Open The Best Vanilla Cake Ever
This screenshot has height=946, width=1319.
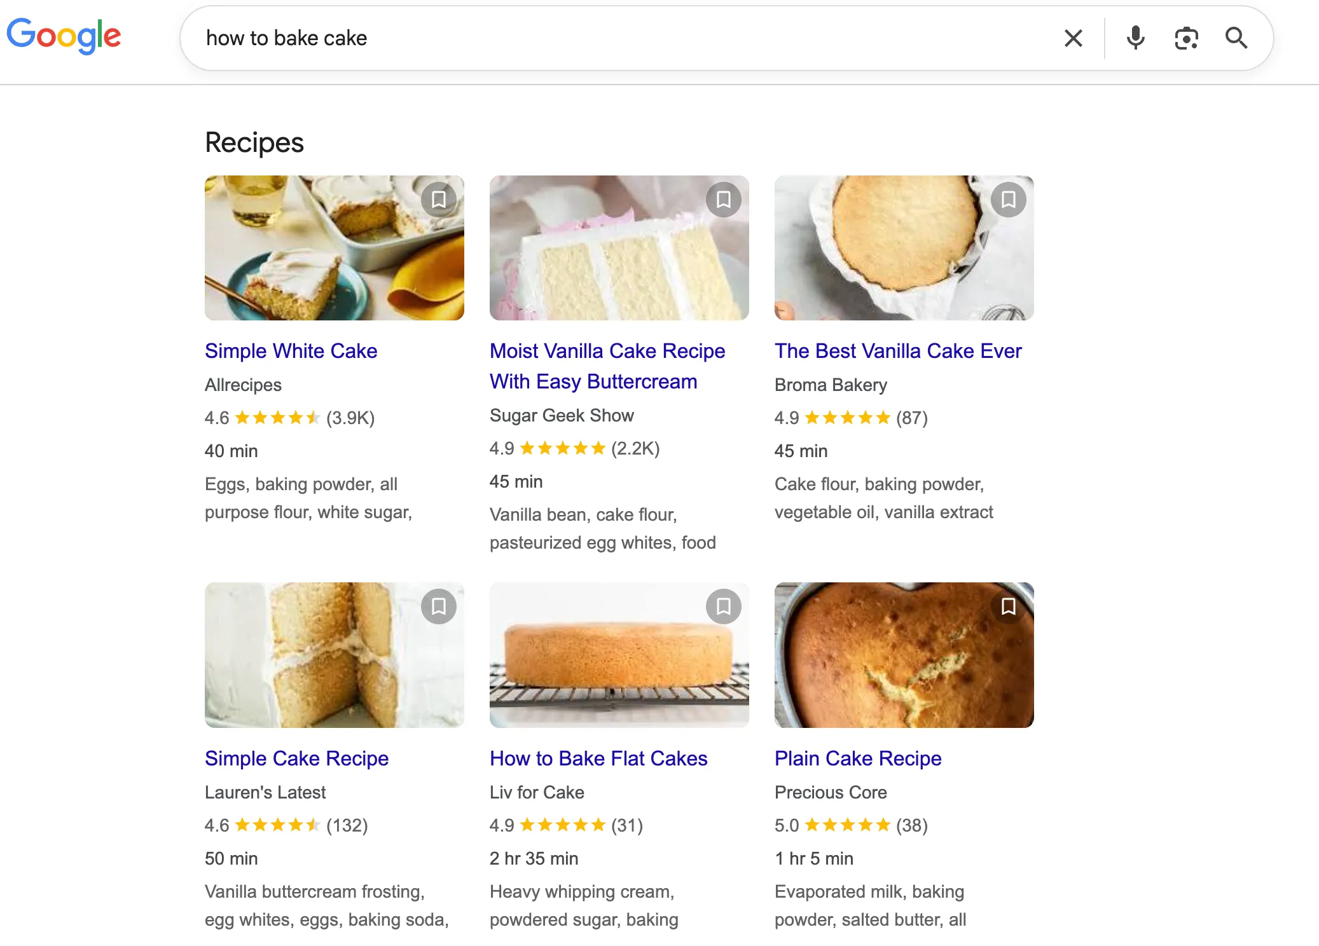(x=897, y=351)
